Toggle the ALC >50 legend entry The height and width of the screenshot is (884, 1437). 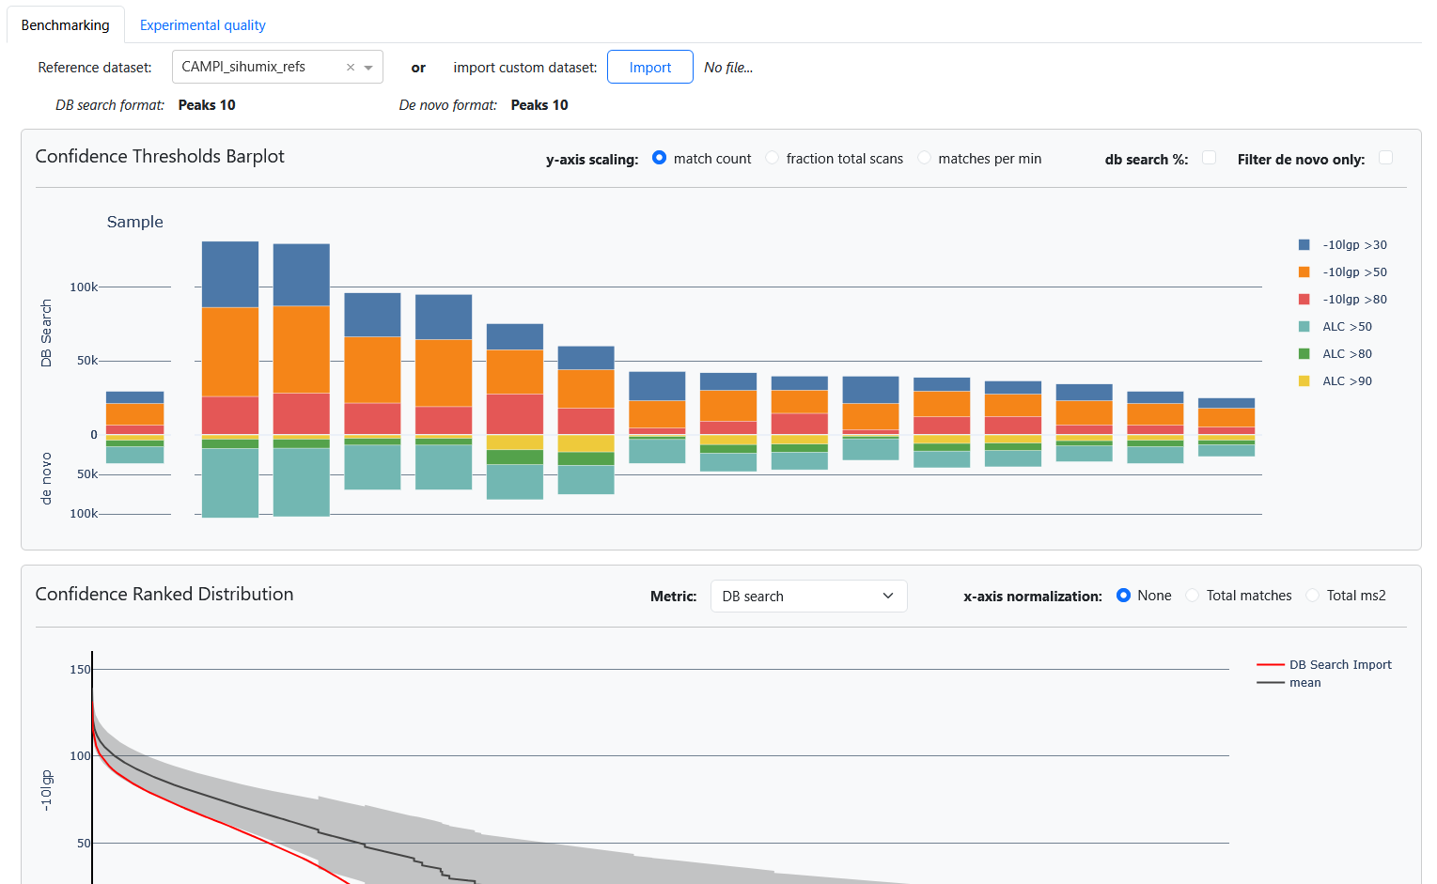(1346, 327)
